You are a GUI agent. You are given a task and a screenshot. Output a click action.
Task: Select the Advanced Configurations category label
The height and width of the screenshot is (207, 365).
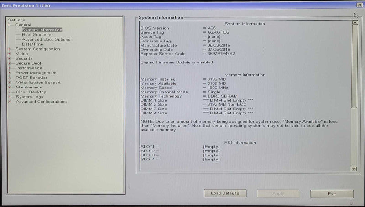tap(41, 102)
